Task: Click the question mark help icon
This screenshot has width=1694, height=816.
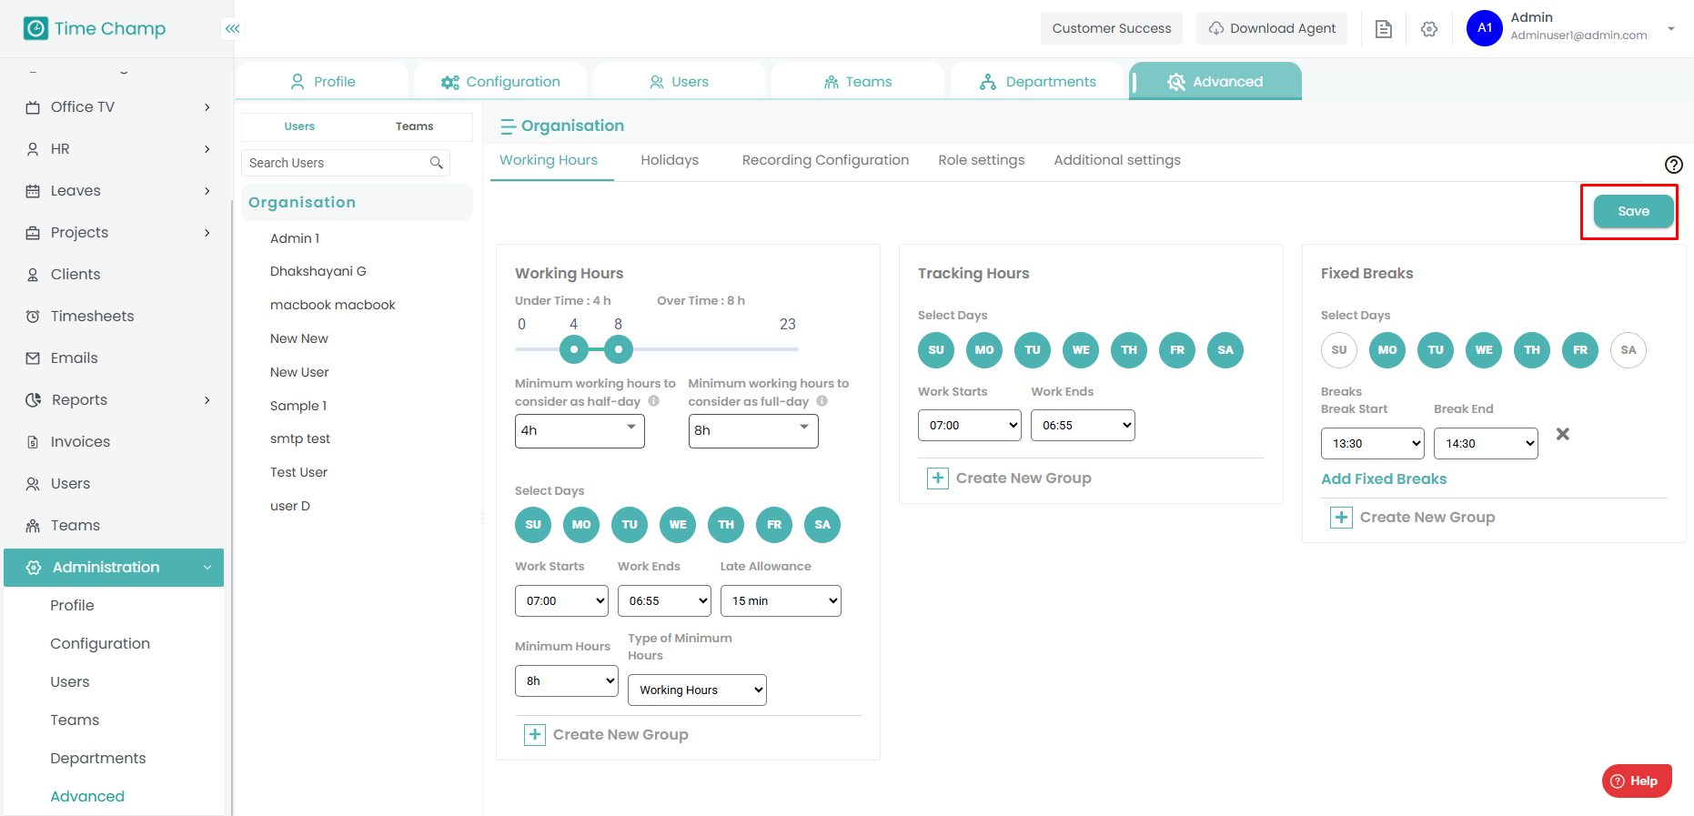Action: [1673, 165]
